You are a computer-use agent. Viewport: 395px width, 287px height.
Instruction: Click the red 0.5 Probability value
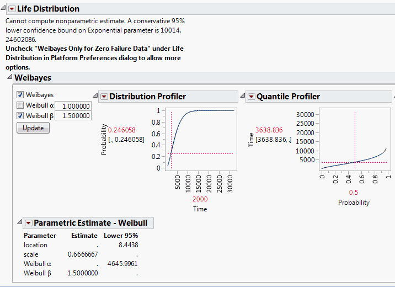click(x=354, y=193)
